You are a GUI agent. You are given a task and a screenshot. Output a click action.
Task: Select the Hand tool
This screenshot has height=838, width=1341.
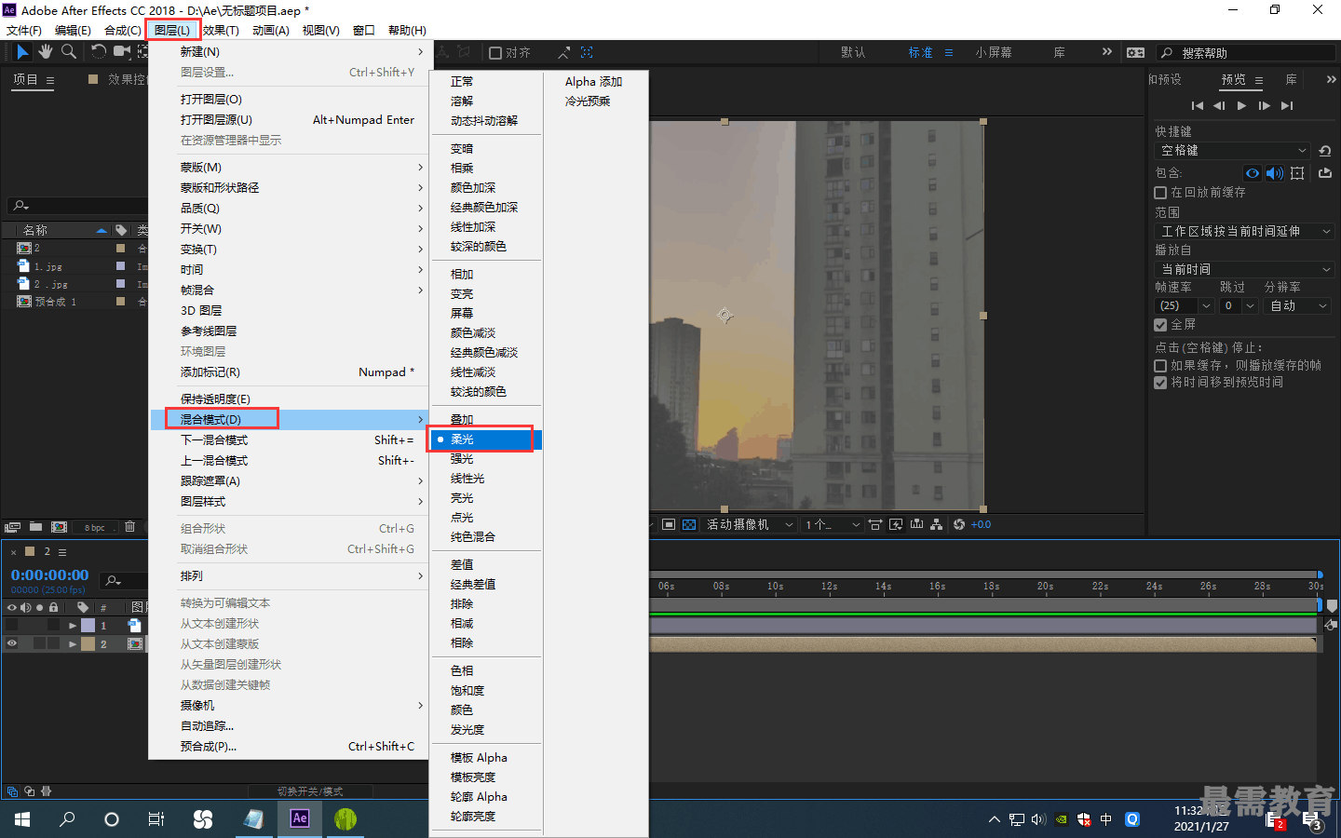point(45,52)
